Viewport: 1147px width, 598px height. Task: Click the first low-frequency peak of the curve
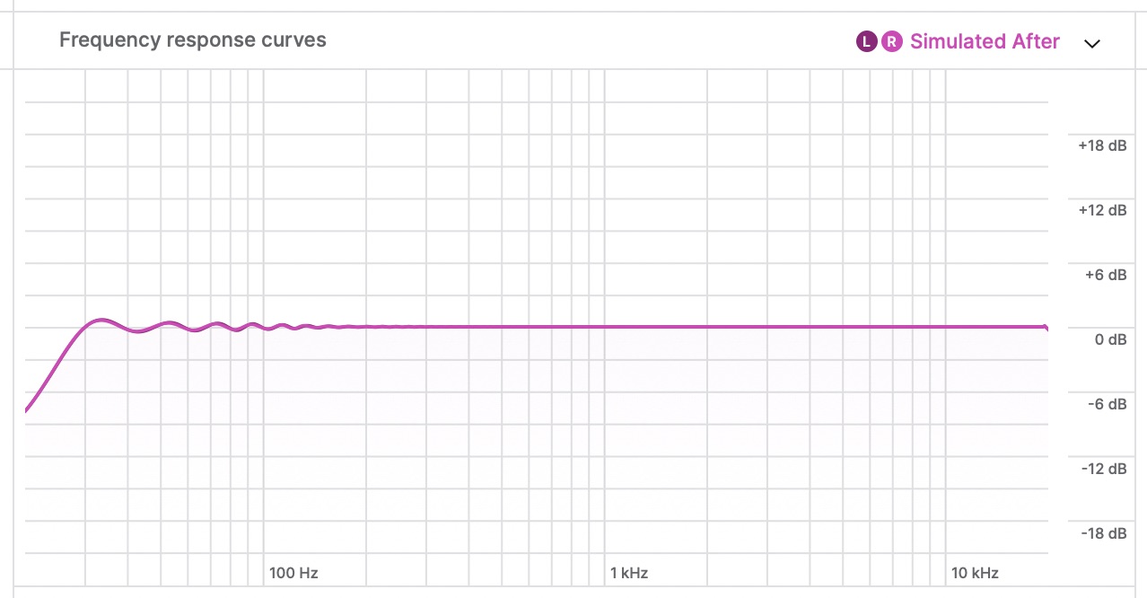pyautogui.click(x=101, y=321)
